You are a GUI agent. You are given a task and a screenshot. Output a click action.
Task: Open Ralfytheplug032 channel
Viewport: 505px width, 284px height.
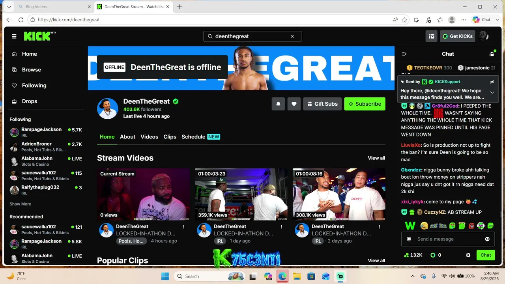[x=46, y=190]
